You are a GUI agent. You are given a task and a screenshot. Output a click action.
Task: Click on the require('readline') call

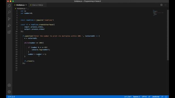point(45,20)
